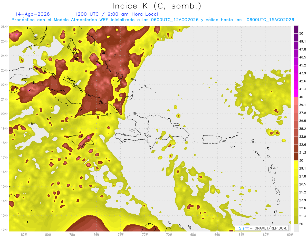Click the 'Indice K (C, somb.)' title

point(157,6)
